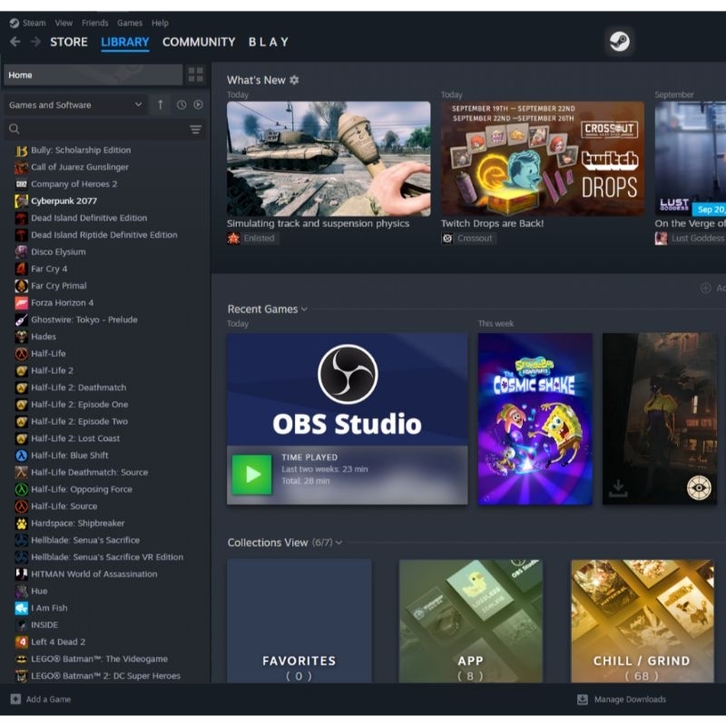The height and width of the screenshot is (726, 726).
Task: Go back with the left arrow
Action: (x=15, y=42)
